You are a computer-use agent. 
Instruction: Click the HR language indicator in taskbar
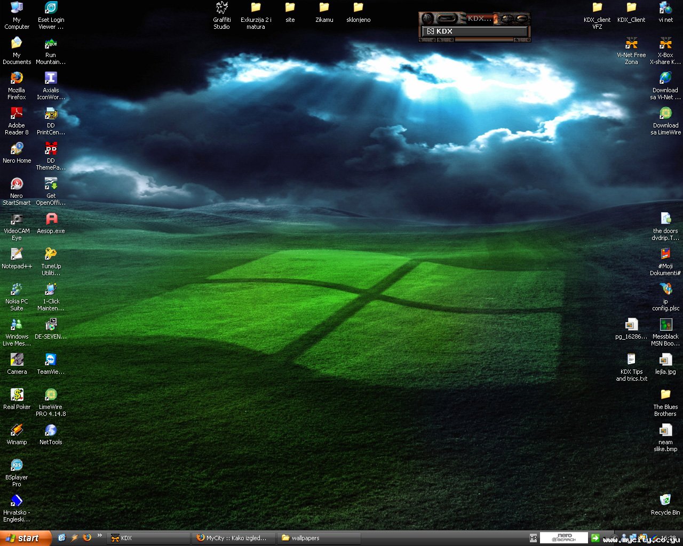pos(534,538)
